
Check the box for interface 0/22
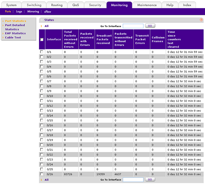41,155
